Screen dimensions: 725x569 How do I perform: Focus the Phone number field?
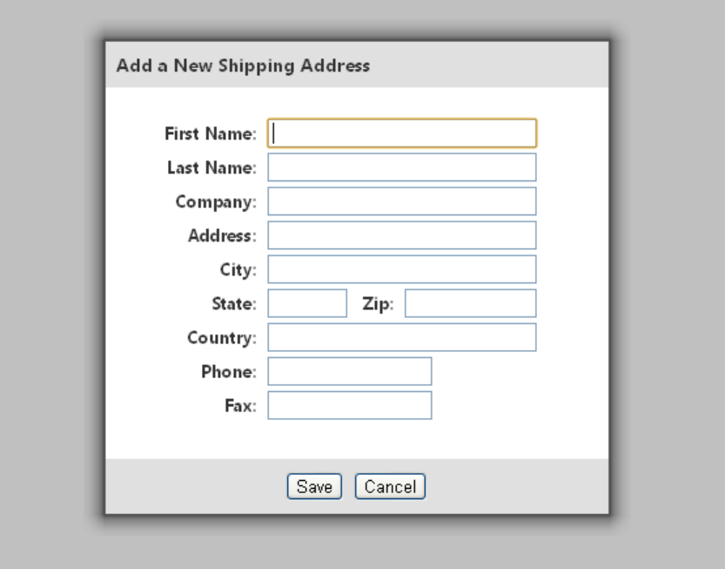pos(349,371)
